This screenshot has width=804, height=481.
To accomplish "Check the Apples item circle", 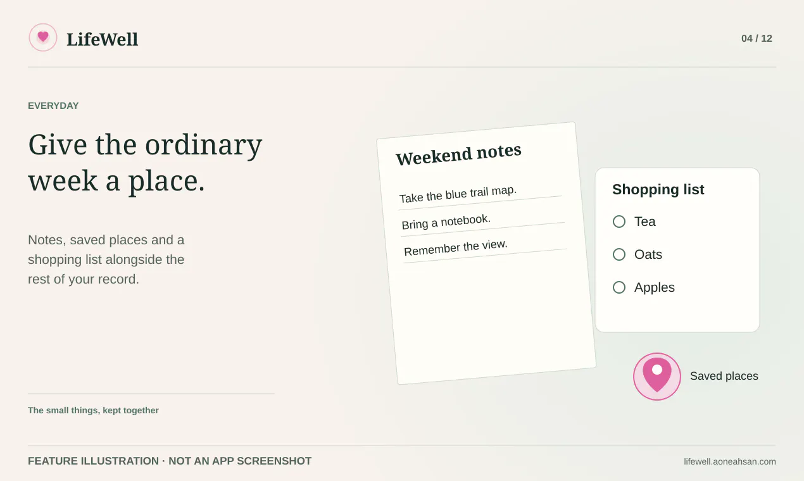I will [x=619, y=287].
